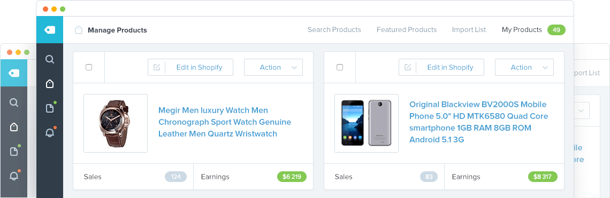The height and width of the screenshot is (198, 610).
Task: Select the shopping bag icon in front sidebar
Action: pos(50,83)
